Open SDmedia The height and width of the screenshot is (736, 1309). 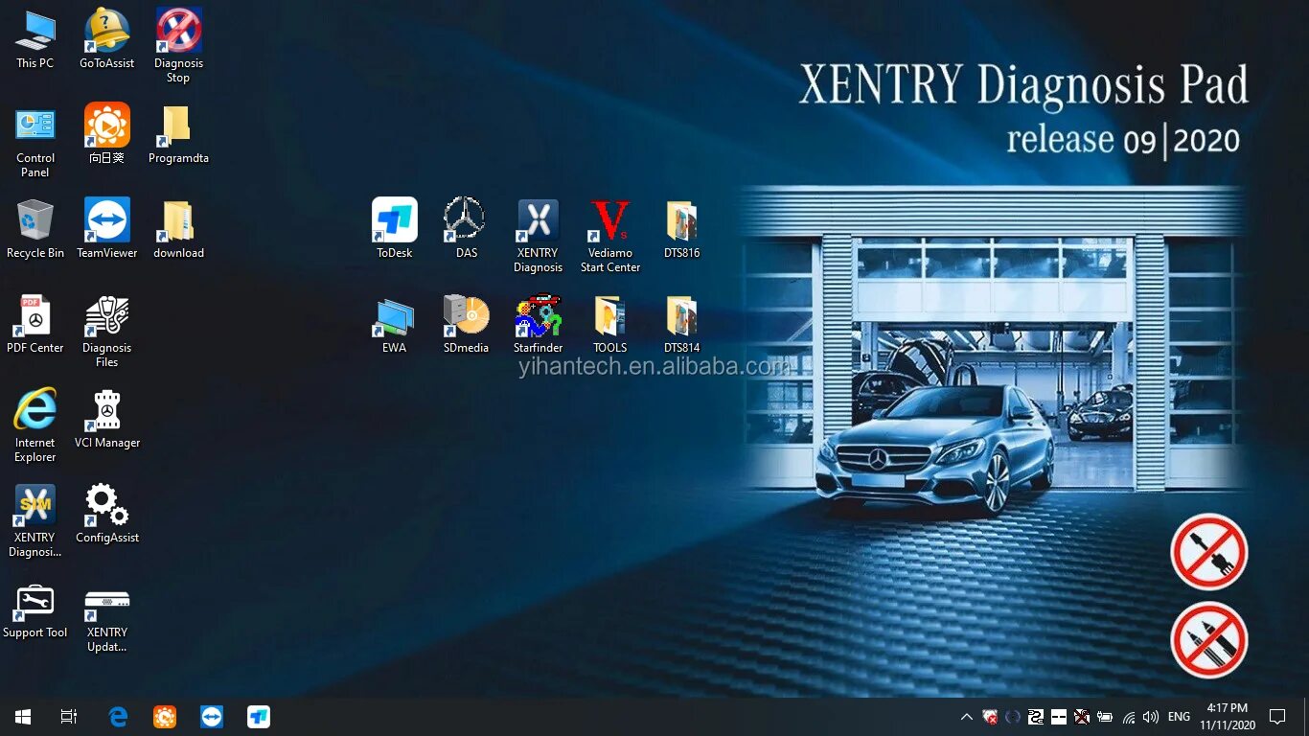pos(466,313)
